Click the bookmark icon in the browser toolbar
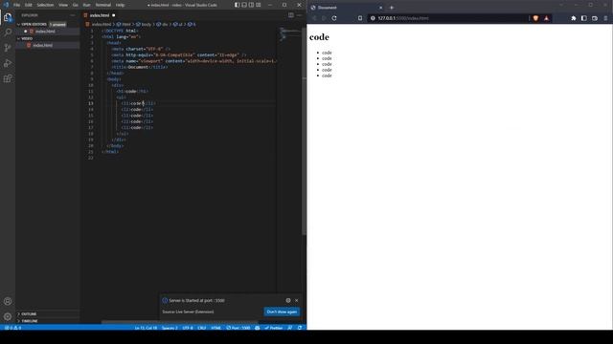Image resolution: width=613 pixels, height=344 pixels. 360,18
